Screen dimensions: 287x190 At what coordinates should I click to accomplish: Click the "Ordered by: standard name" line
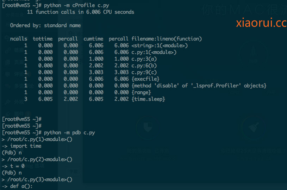(45, 25)
